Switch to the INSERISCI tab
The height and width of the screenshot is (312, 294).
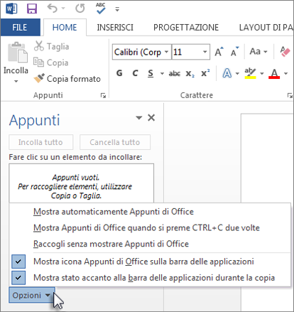pos(115,28)
